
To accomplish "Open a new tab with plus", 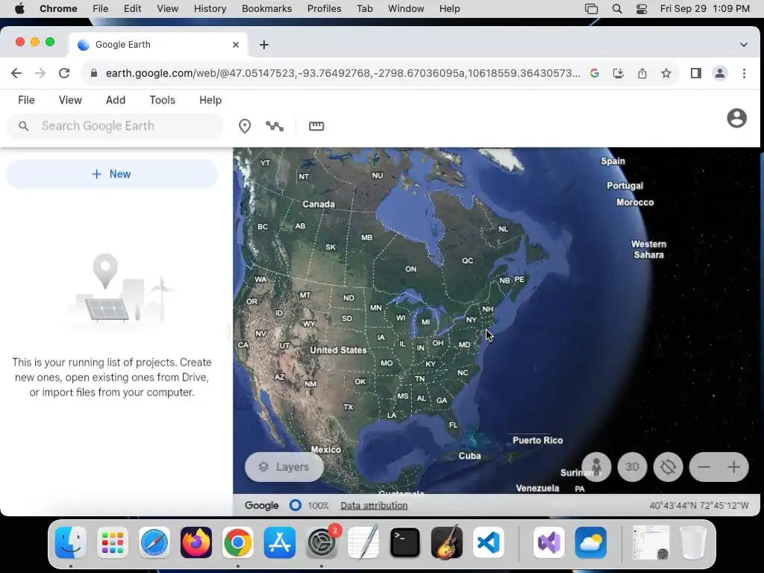I will point(264,45).
